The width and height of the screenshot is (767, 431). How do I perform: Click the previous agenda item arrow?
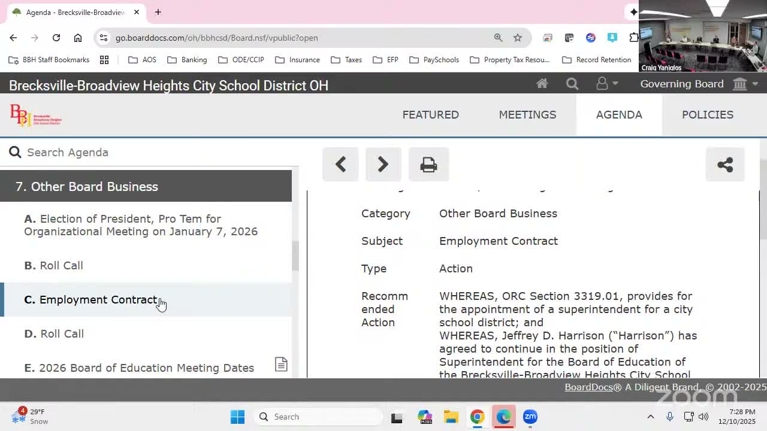pyautogui.click(x=340, y=165)
